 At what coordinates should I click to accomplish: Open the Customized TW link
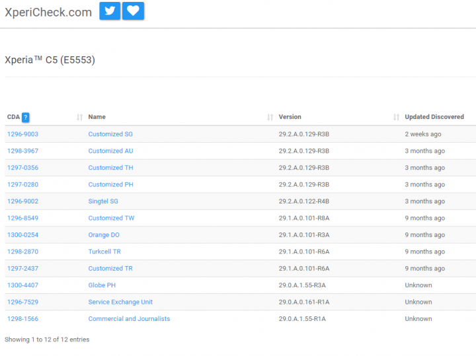(x=111, y=218)
